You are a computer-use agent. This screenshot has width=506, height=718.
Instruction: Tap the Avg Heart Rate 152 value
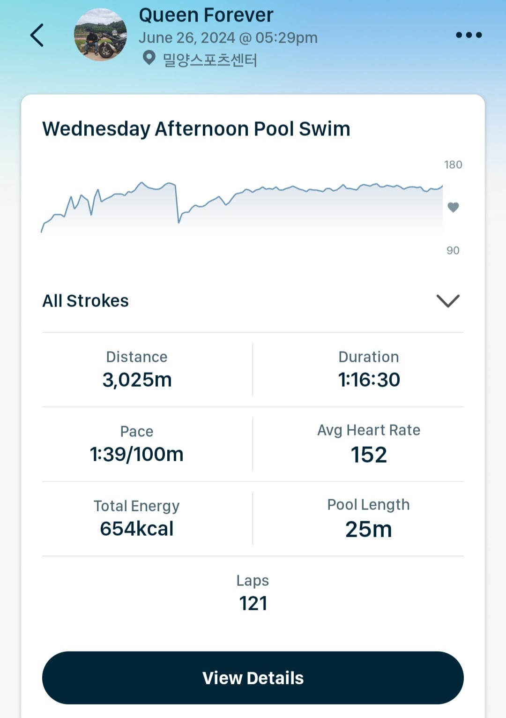click(369, 455)
